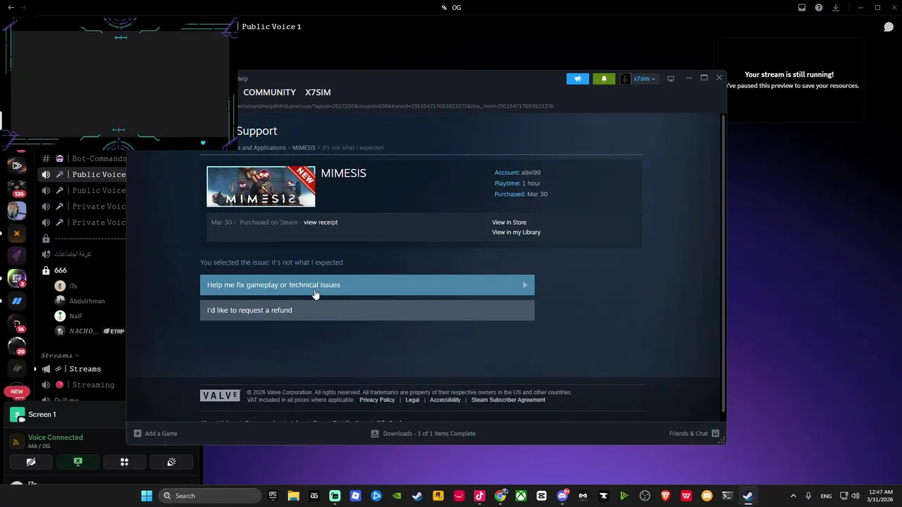
Task: Click the microphone tray icon
Action: pyautogui.click(x=809, y=496)
